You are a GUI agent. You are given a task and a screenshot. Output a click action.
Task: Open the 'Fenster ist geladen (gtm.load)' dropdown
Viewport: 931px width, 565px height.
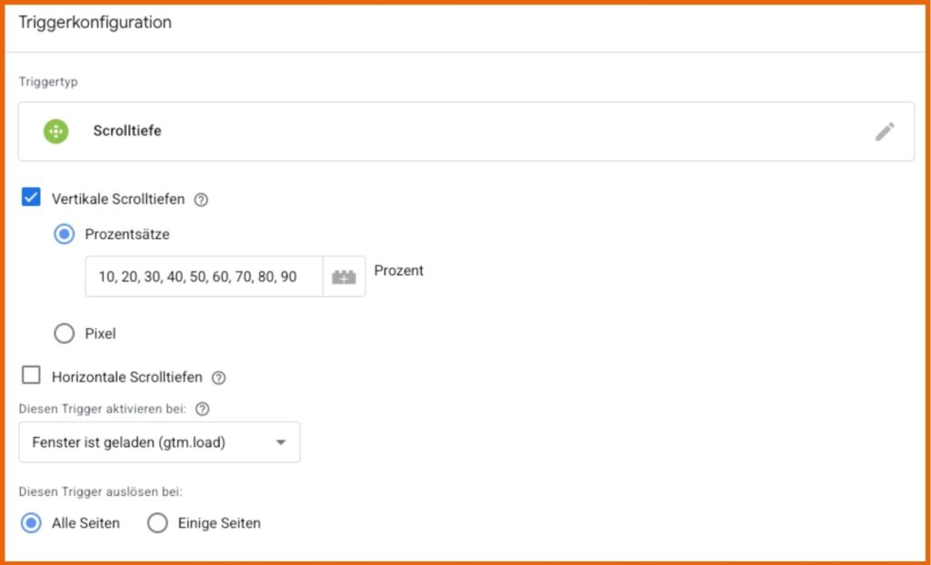pyautogui.click(x=159, y=442)
